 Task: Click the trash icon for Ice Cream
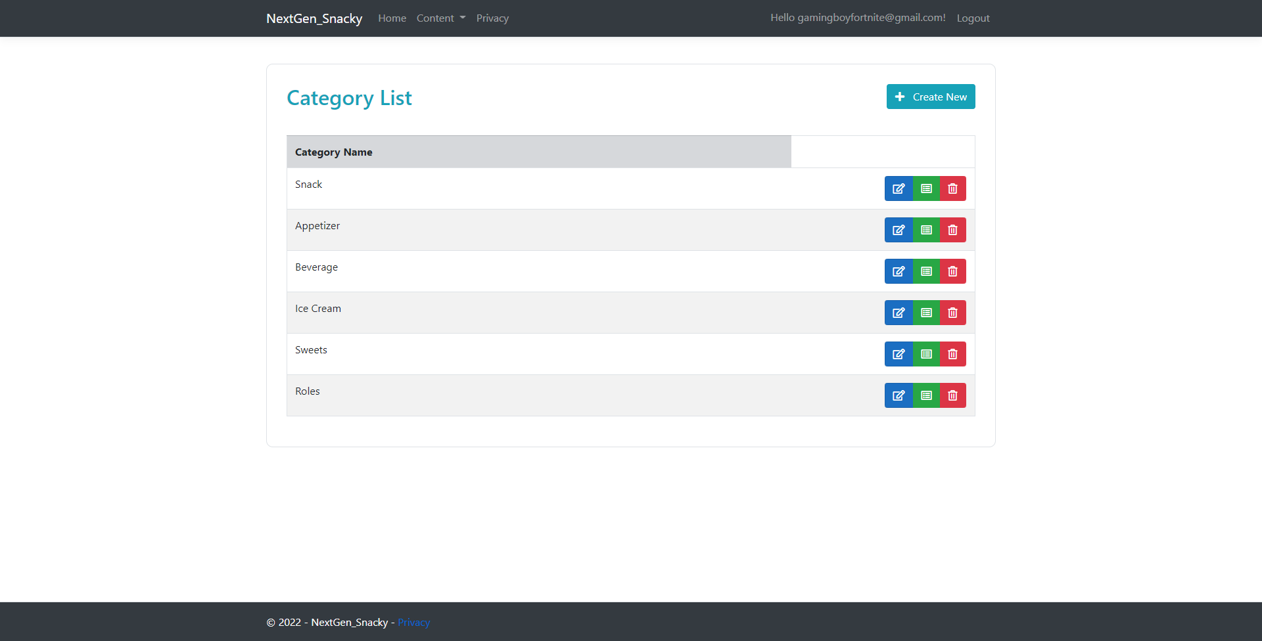point(952,313)
